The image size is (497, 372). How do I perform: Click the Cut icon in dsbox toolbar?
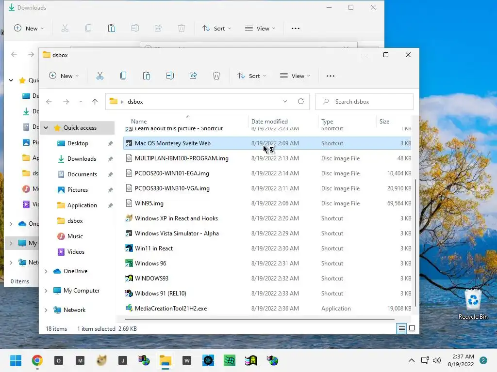click(x=100, y=76)
